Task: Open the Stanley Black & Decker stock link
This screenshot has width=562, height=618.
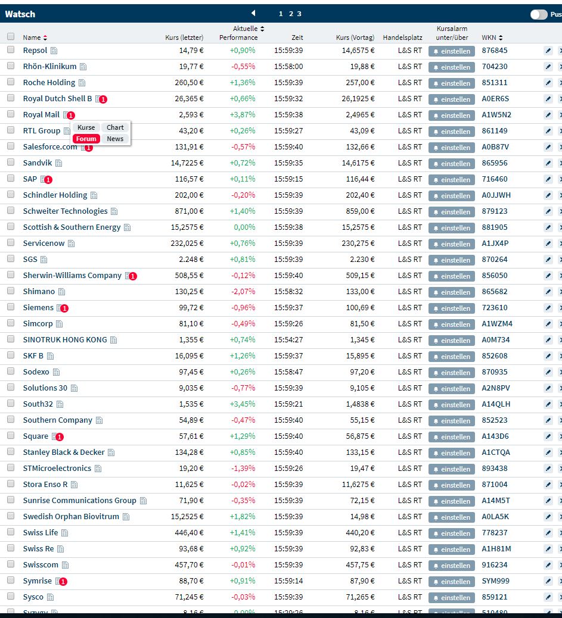Action: (x=64, y=452)
